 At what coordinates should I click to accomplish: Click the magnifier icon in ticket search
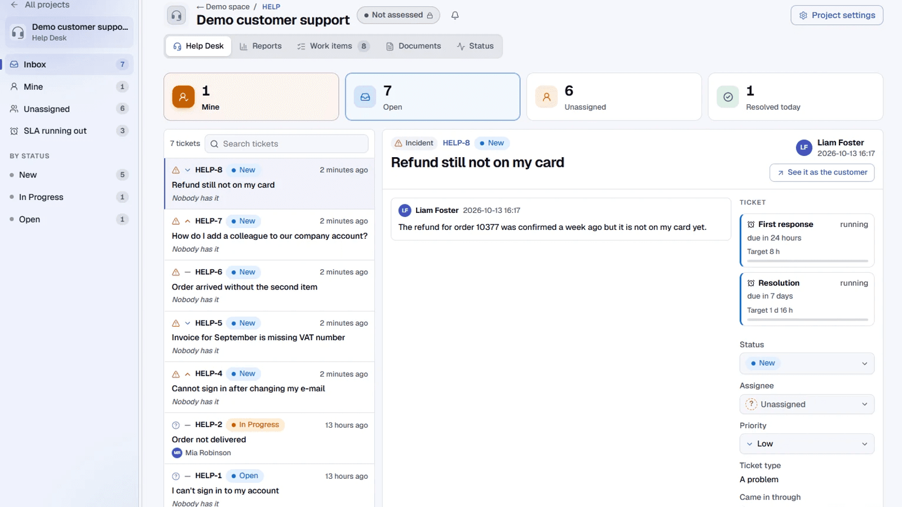coord(214,144)
